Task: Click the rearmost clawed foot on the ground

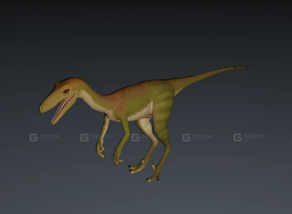Action: coord(154,177)
